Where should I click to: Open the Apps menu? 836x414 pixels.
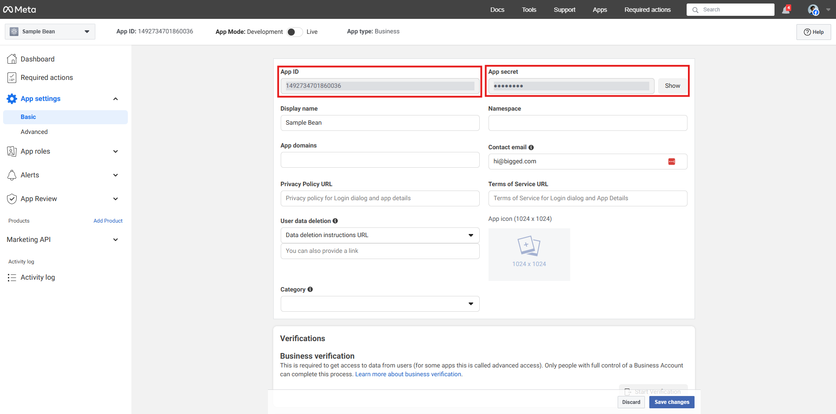pyautogui.click(x=600, y=10)
